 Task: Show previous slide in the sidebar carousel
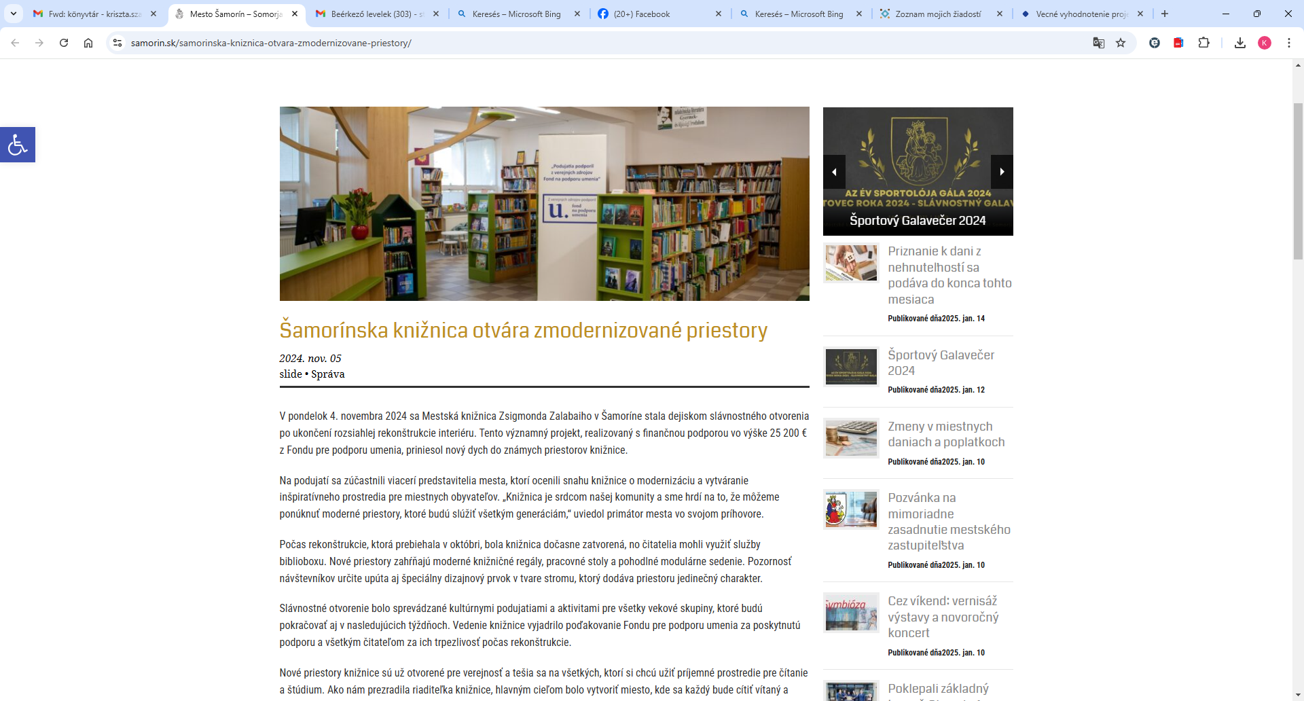834,172
